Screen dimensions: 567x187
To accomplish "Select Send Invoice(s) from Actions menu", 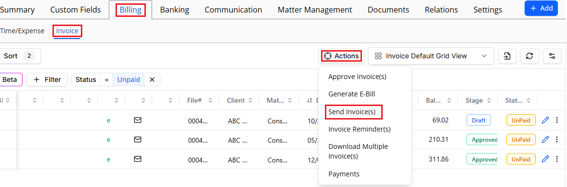I will pyautogui.click(x=352, y=112).
